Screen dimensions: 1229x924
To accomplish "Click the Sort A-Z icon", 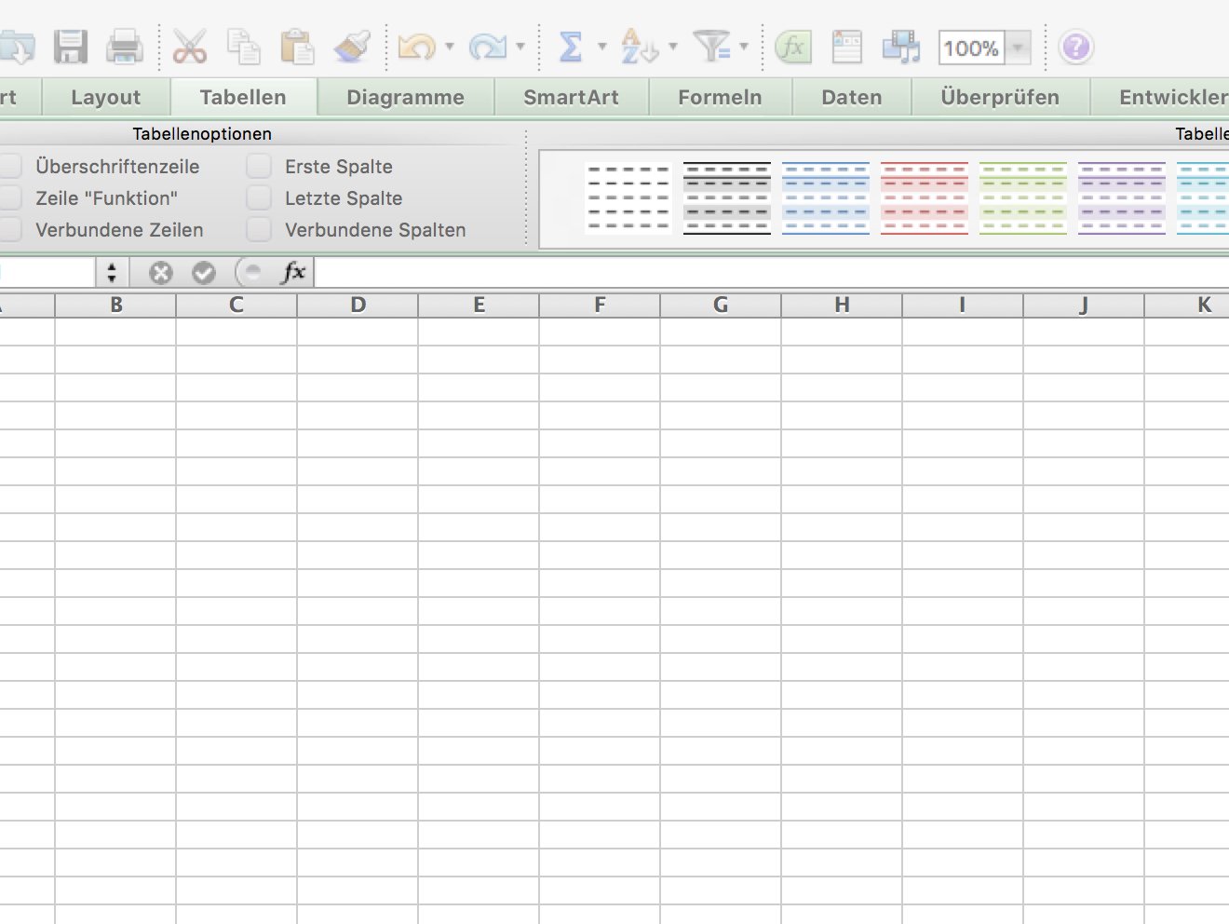I will 639,47.
